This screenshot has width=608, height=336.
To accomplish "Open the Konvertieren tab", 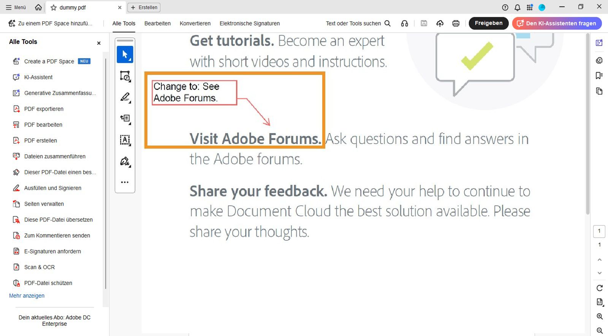I will coord(195,24).
